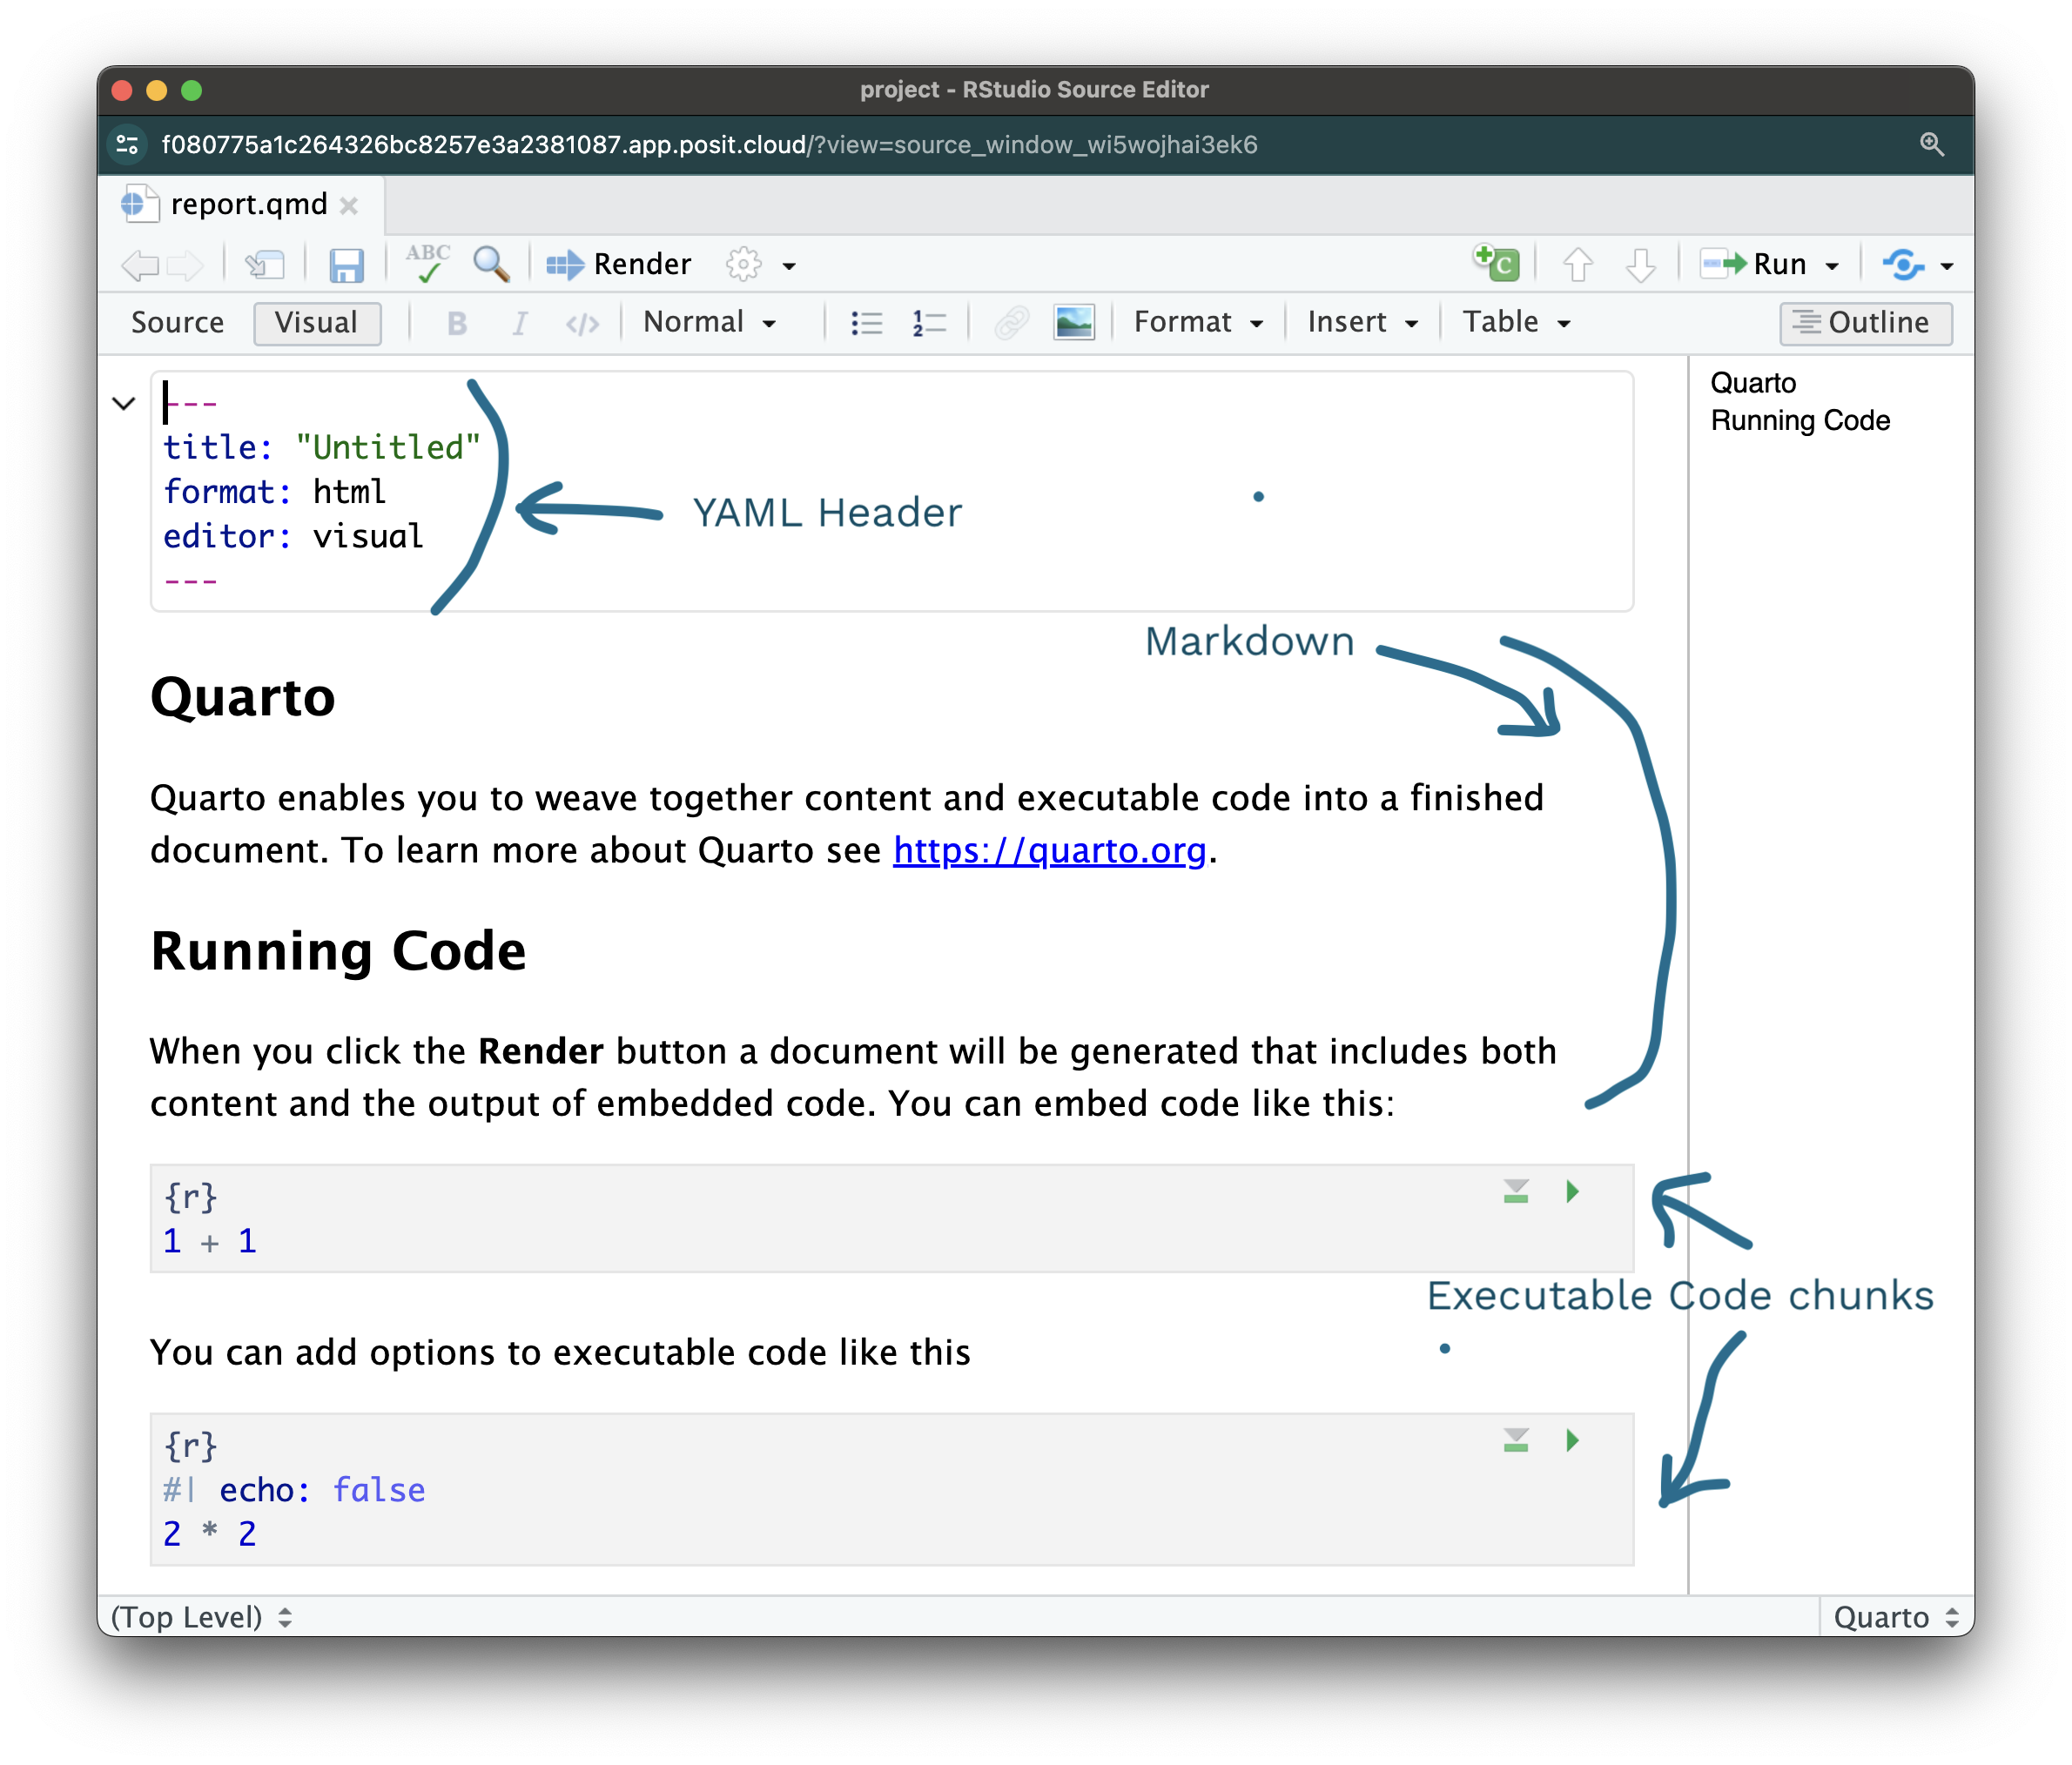
Task: Toggle italic formatting
Action: [x=519, y=323]
